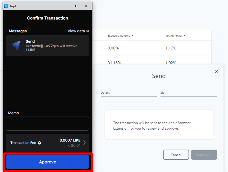Select the 0.00% expected returns value
This screenshot has height=172, width=228.
(113, 48)
